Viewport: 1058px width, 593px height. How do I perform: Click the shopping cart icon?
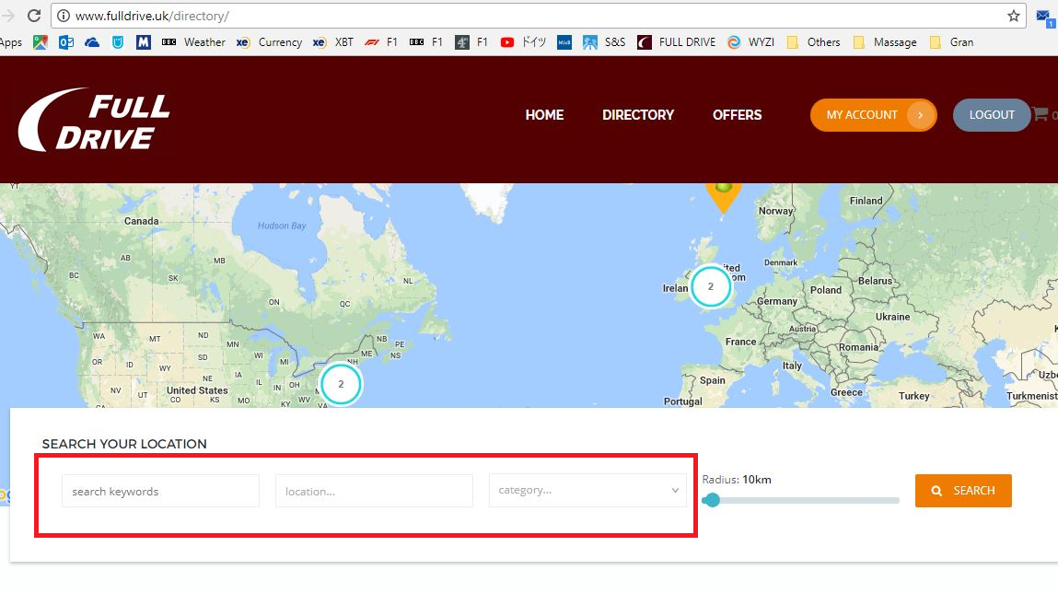point(1040,114)
